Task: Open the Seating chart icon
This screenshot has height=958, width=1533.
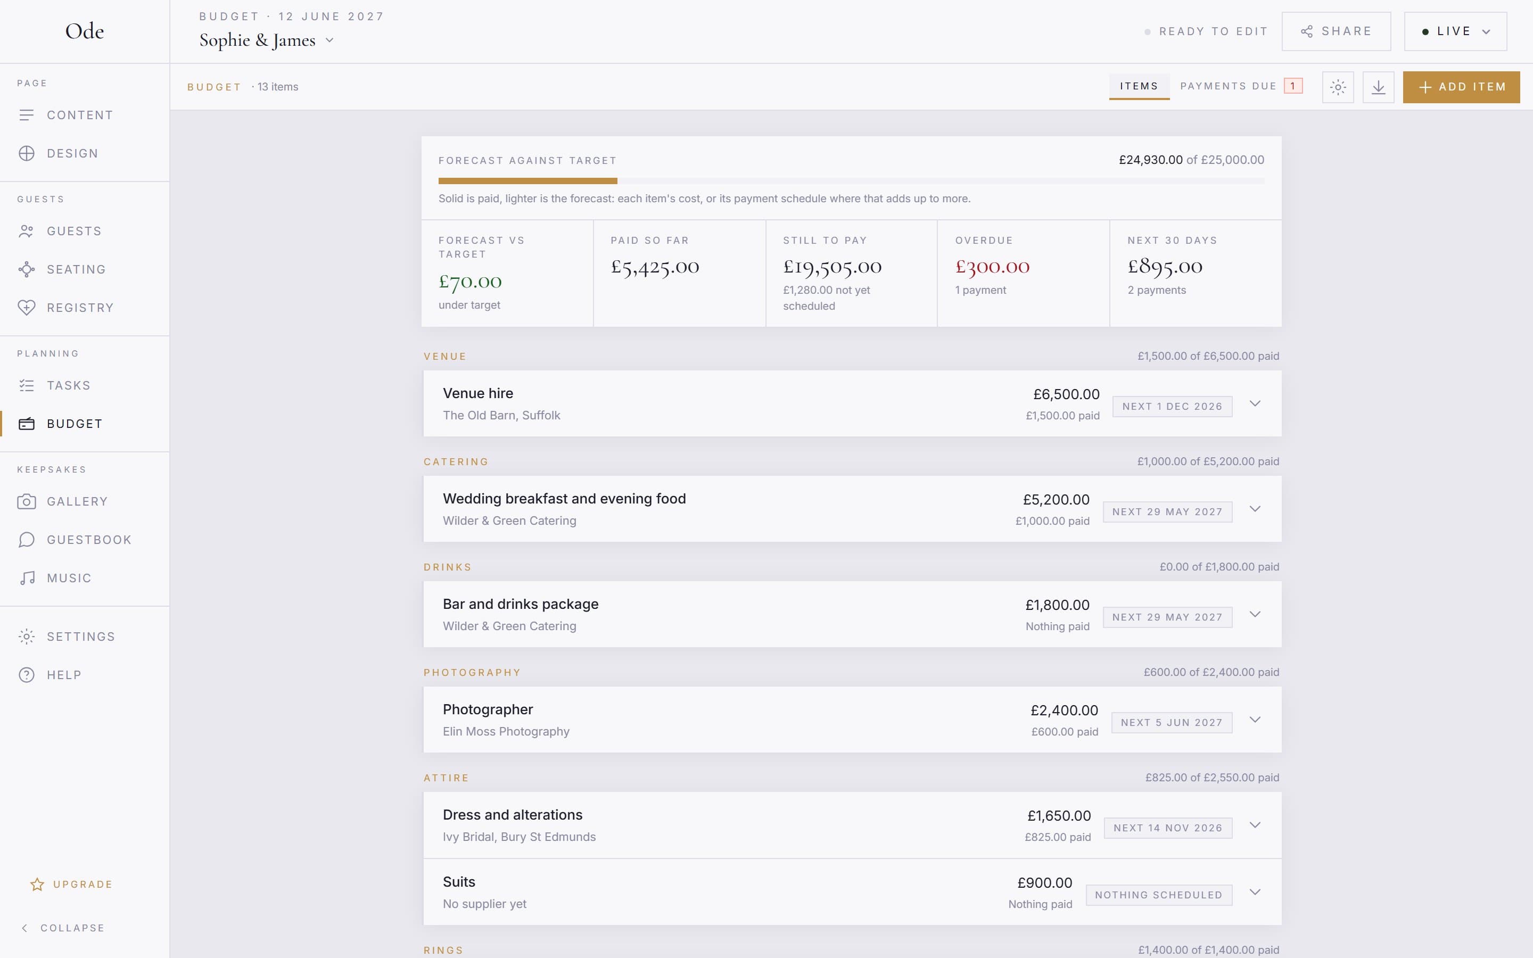Action: click(27, 269)
